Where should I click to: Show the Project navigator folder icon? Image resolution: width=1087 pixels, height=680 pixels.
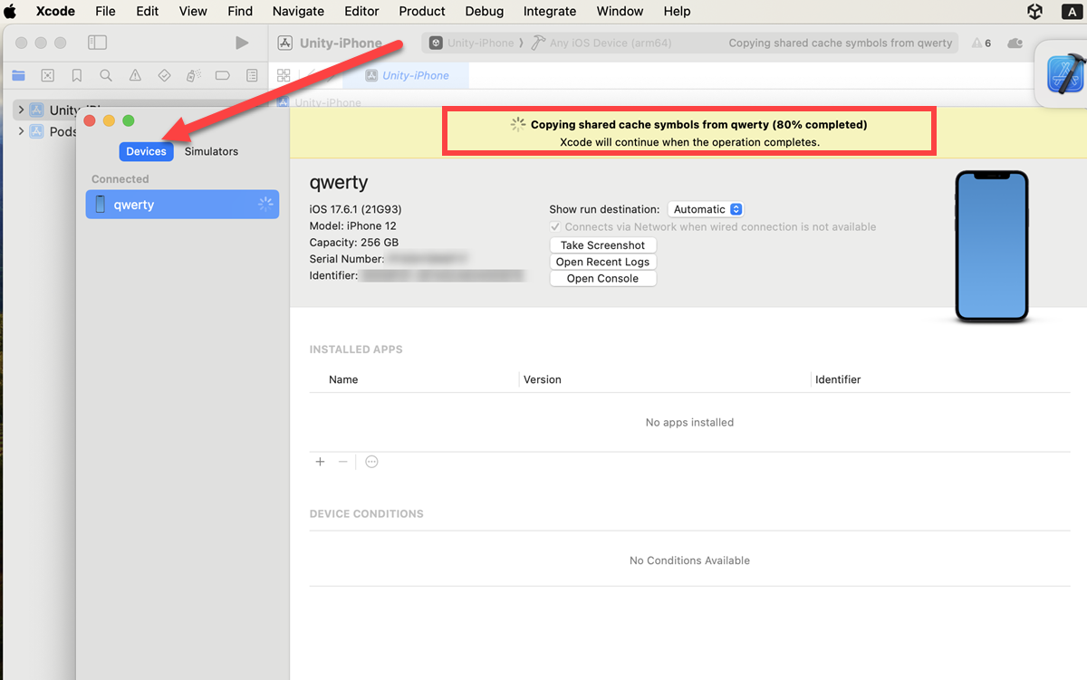pyautogui.click(x=17, y=75)
